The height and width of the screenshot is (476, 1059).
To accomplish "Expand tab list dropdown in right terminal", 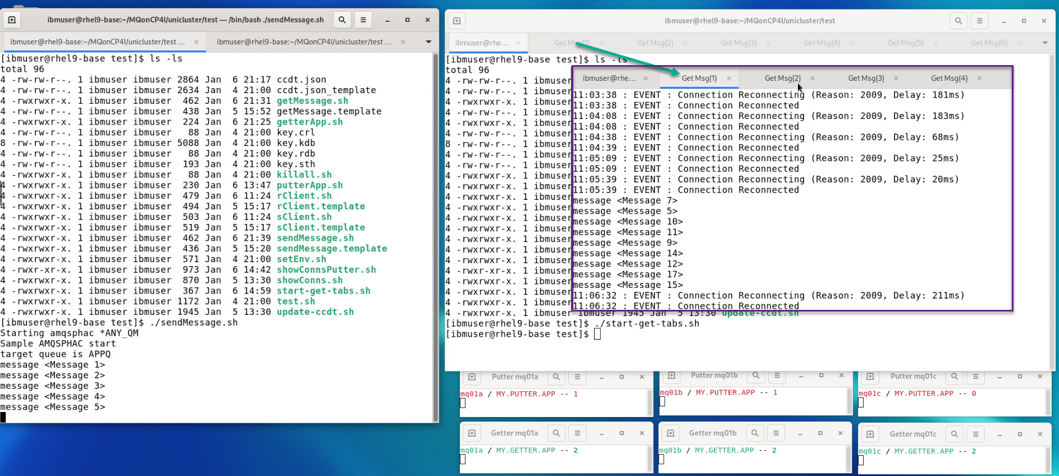I will [1044, 43].
